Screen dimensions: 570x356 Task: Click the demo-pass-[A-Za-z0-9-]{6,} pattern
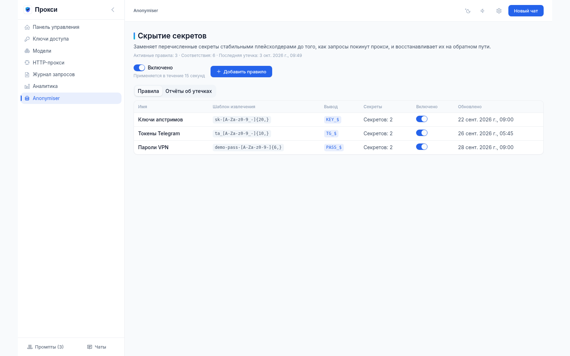(248, 147)
